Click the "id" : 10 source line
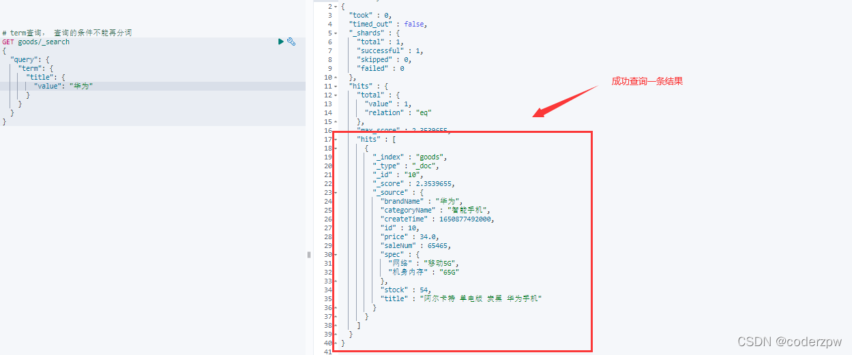Screen dimensions: 852x355 (400, 228)
